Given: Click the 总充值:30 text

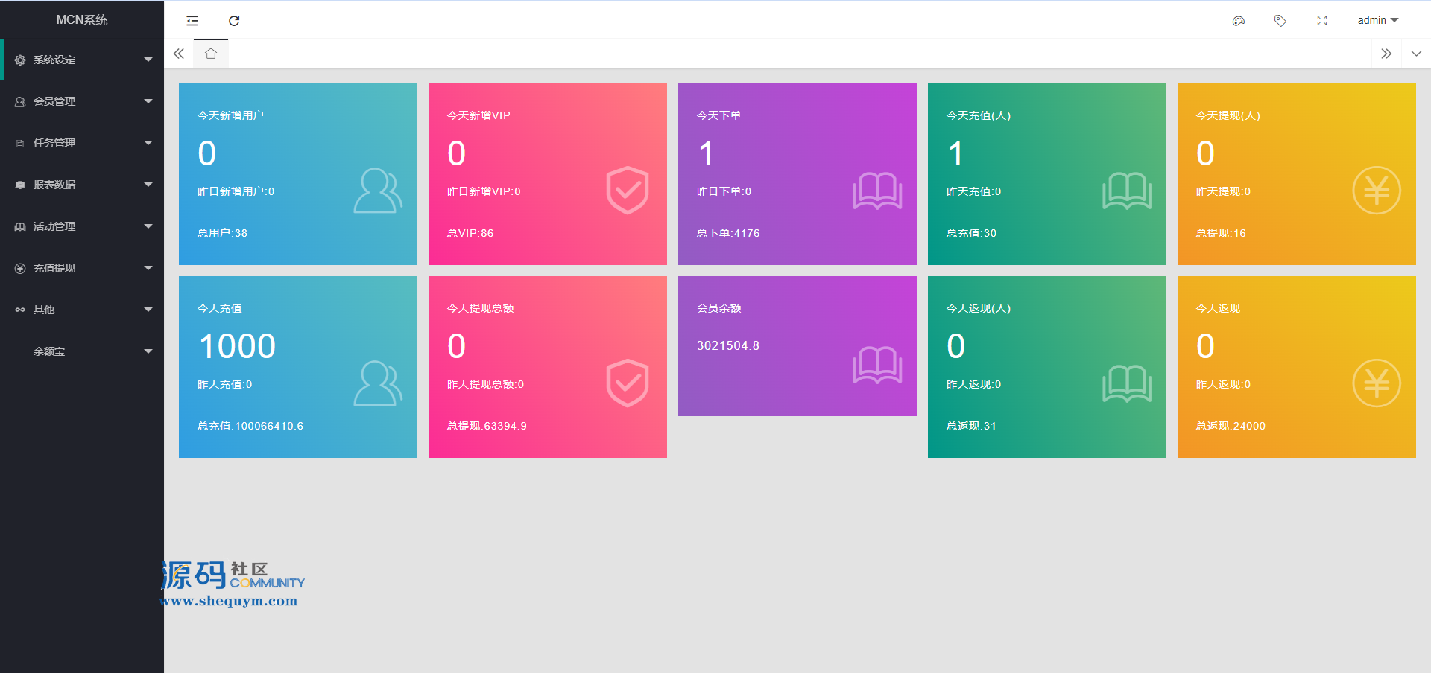Looking at the screenshot, I should [971, 233].
